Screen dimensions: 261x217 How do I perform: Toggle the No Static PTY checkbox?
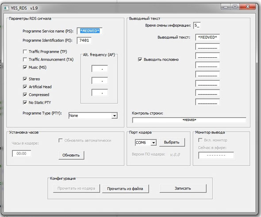pyautogui.click(x=25, y=102)
